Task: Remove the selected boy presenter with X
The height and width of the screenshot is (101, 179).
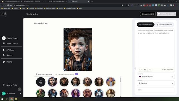Action: (56, 79)
